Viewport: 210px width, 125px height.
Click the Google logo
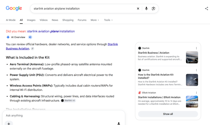click(x=14, y=8)
